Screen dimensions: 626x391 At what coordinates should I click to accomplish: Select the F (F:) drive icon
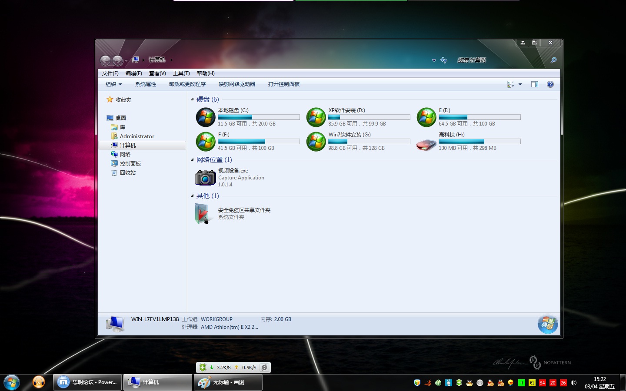coord(206,142)
